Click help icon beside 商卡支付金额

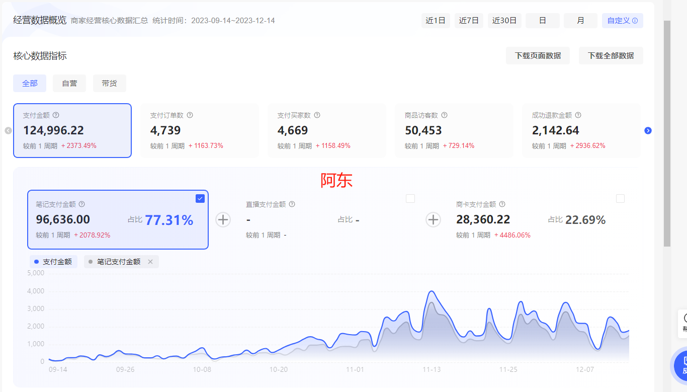coord(502,204)
